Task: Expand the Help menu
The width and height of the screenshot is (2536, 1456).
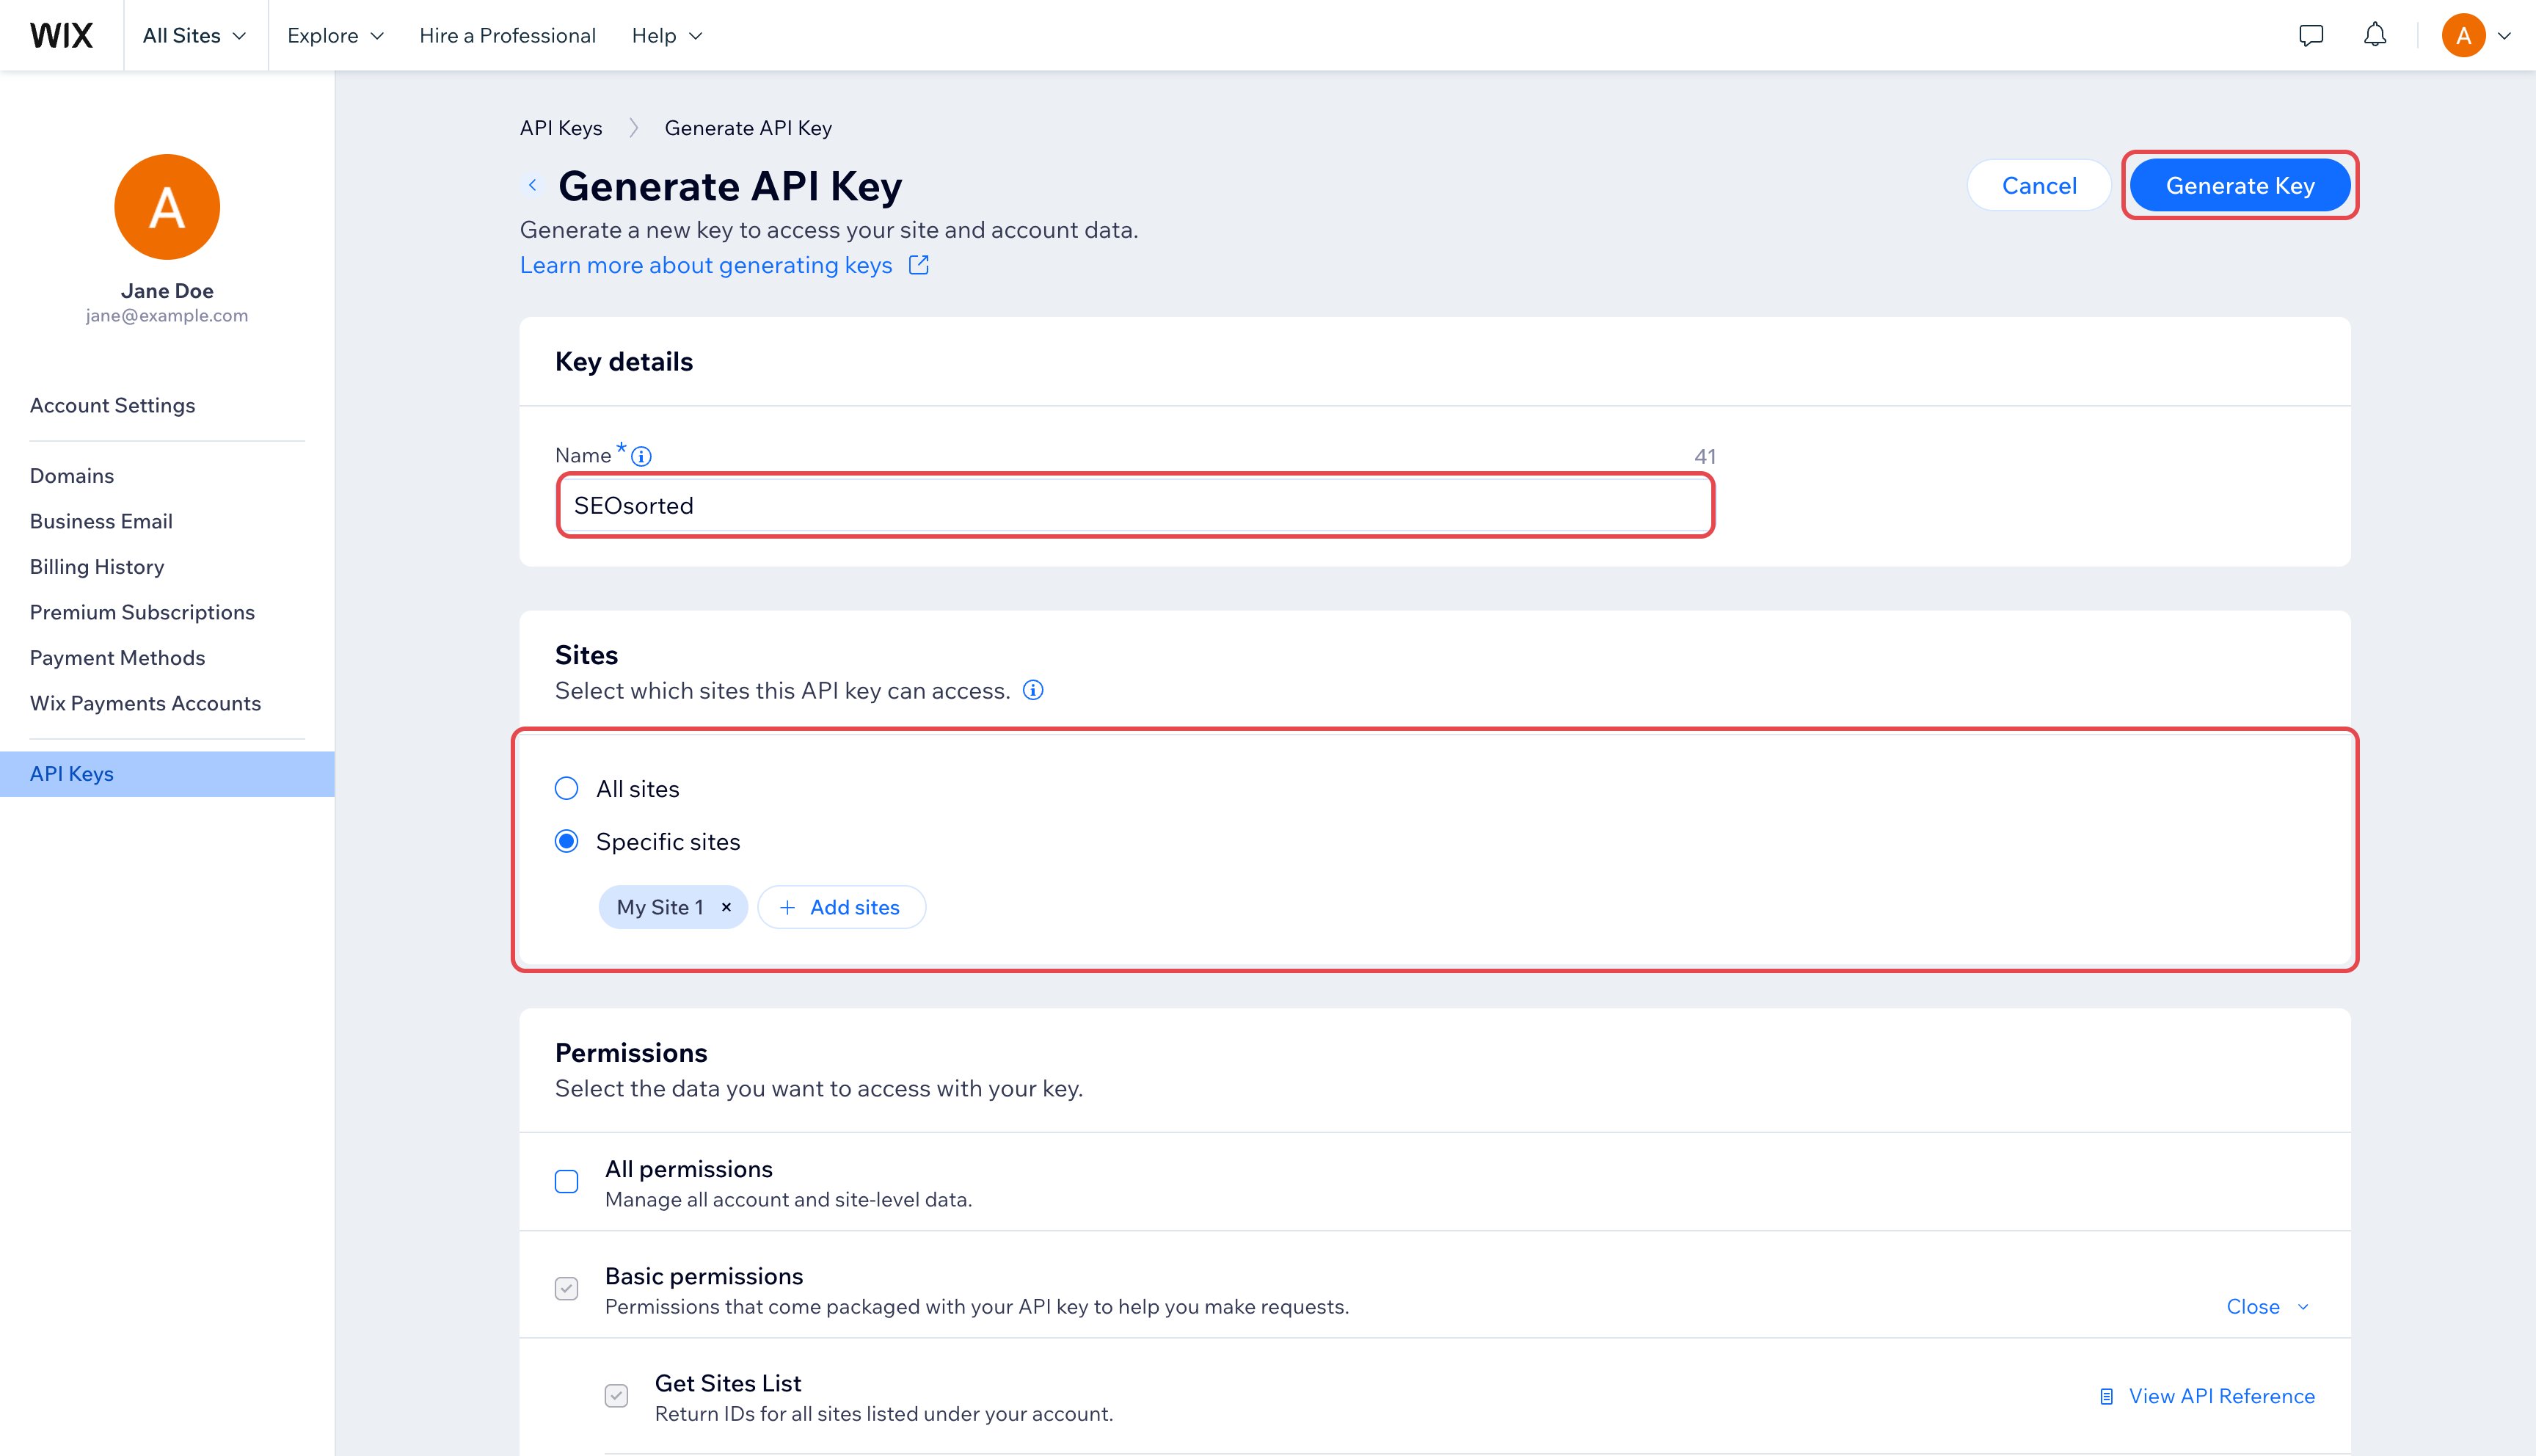Action: tap(667, 35)
